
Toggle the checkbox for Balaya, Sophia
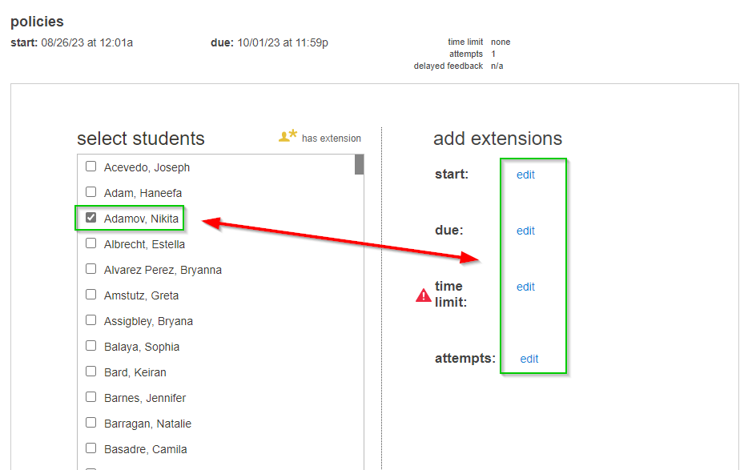click(x=90, y=346)
